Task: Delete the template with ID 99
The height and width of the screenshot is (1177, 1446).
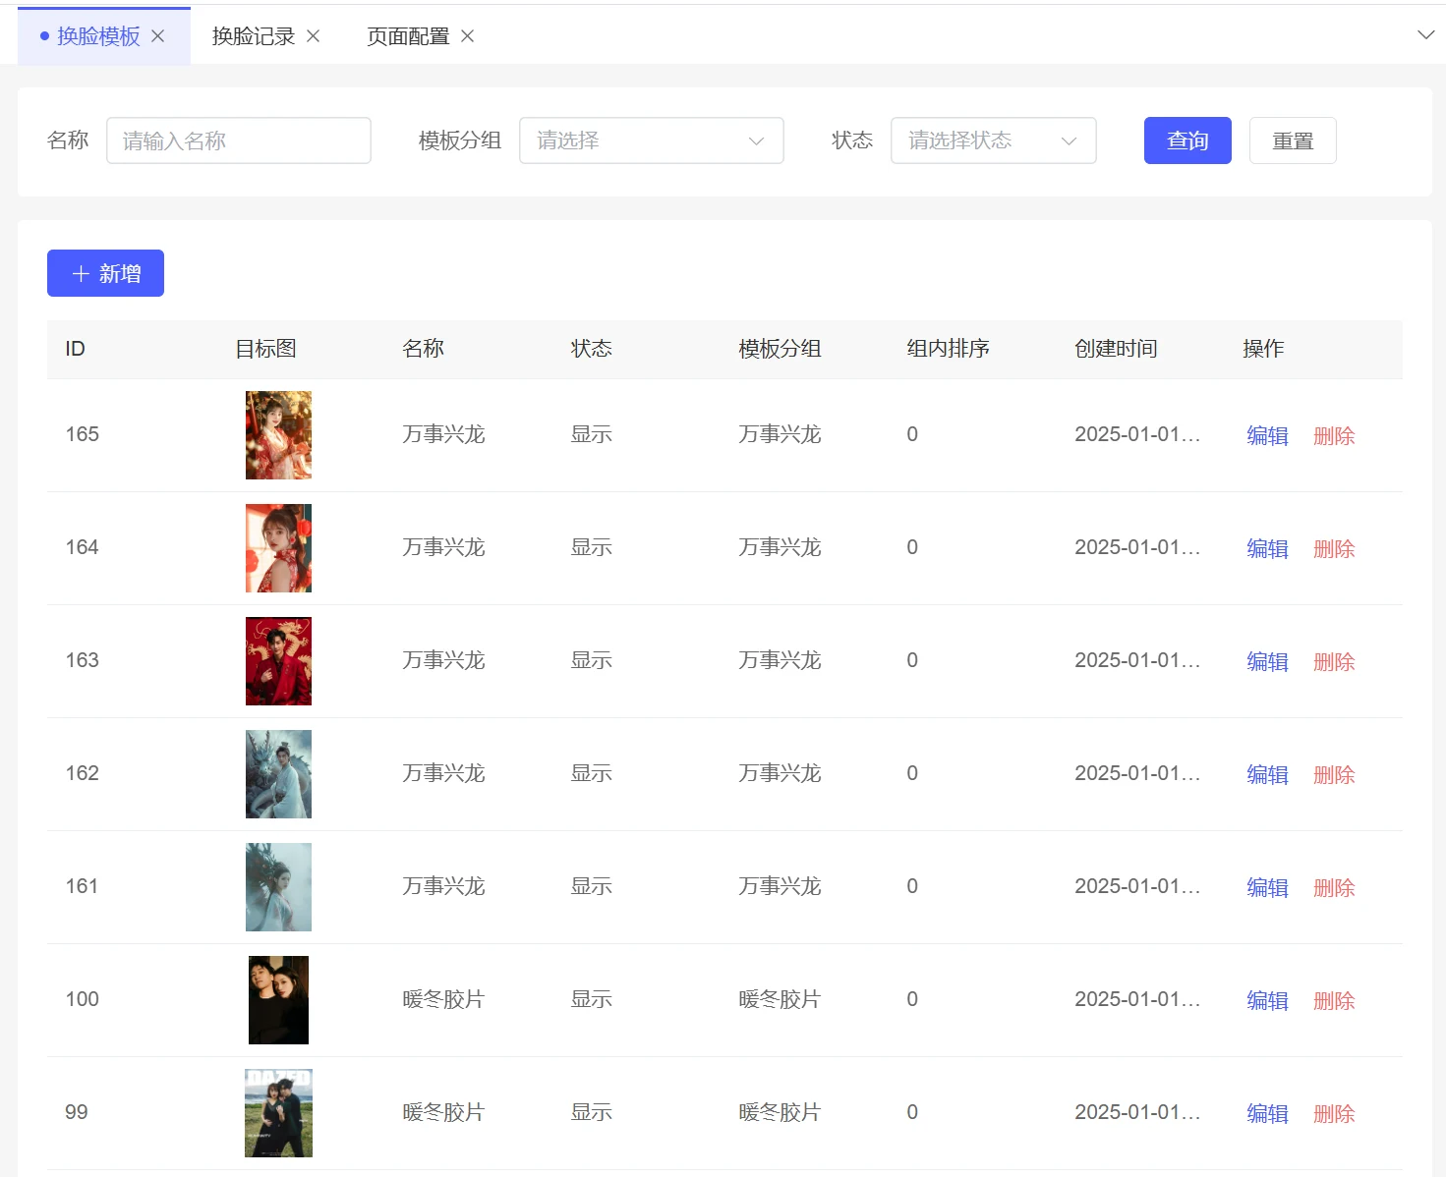Action: coord(1334,1113)
